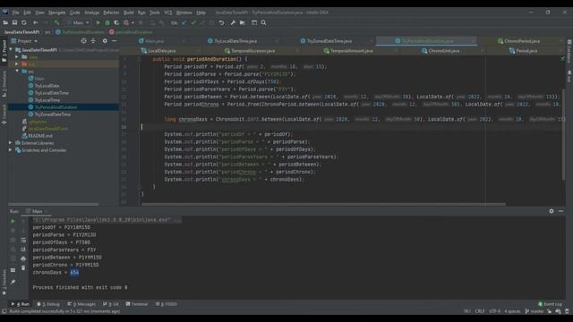Screen dimensions: 573x322
Task: Hide the Project panel with minus icon
Action: coord(115,41)
